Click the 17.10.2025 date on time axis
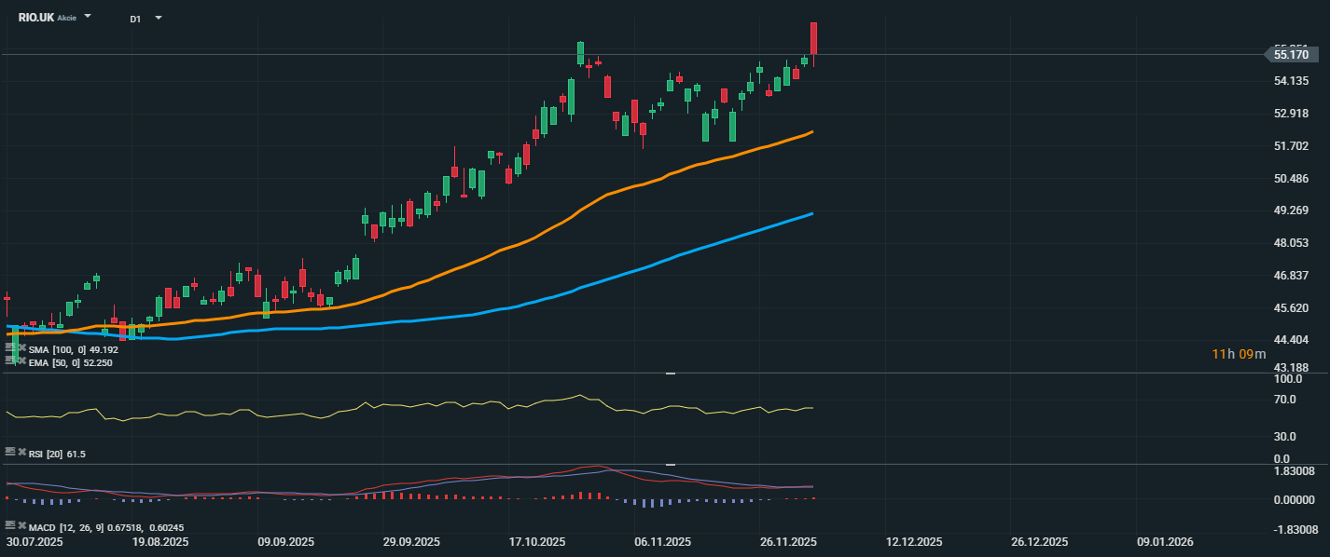This screenshot has width=1330, height=557. click(x=537, y=542)
